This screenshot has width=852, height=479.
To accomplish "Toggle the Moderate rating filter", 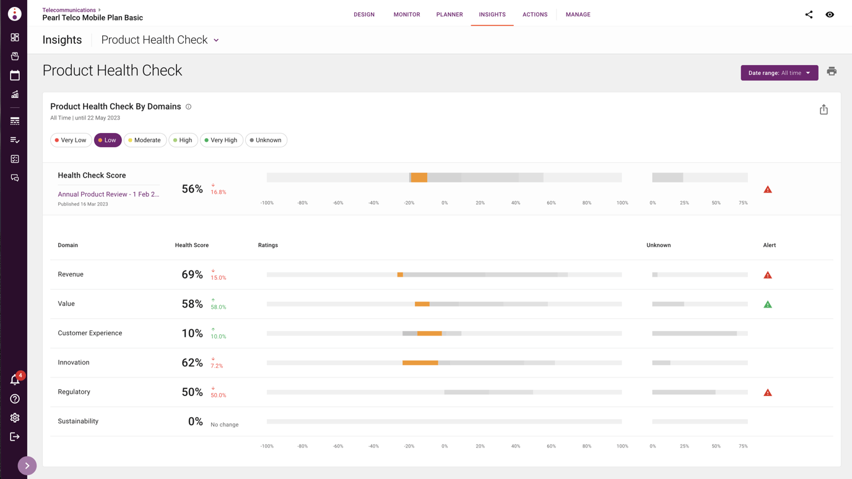I will 144,140.
